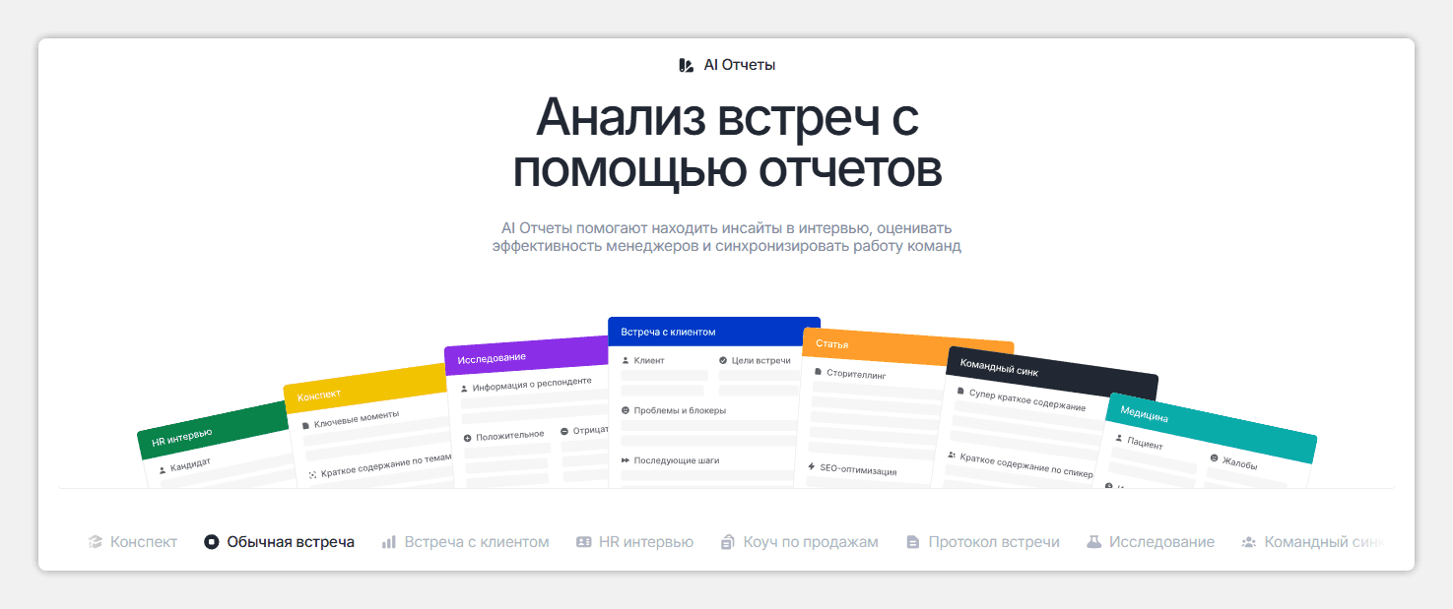Click the face icon beside Проблемы и блокеры
Viewport: 1453px width, 609px height.
(626, 410)
